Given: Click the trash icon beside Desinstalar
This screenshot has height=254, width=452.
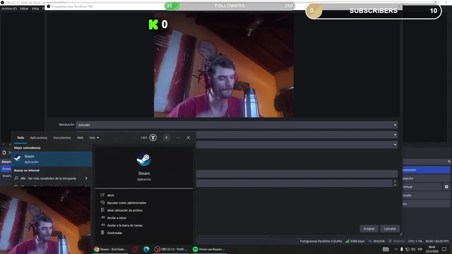Looking at the screenshot, I should [102, 232].
